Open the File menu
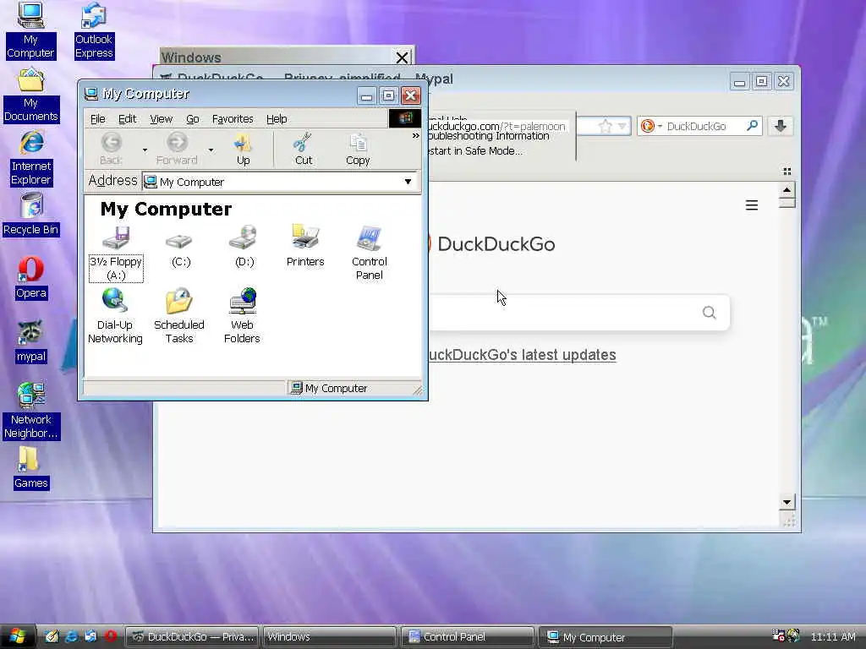 coord(98,118)
